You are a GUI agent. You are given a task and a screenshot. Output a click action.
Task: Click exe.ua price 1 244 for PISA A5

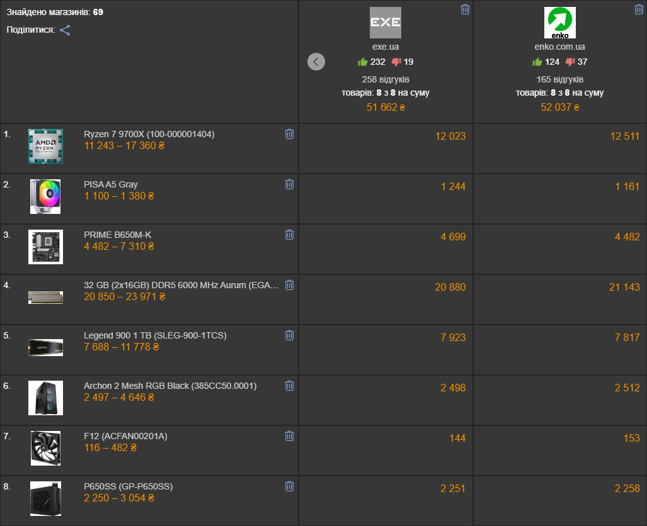[453, 186]
